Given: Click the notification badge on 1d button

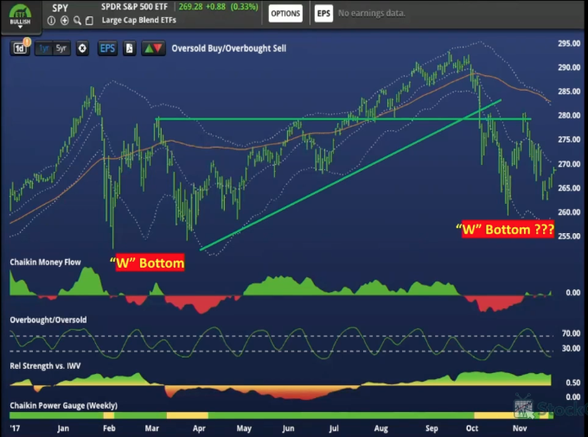Looking at the screenshot, I should pyautogui.click(x=27, y=41).
